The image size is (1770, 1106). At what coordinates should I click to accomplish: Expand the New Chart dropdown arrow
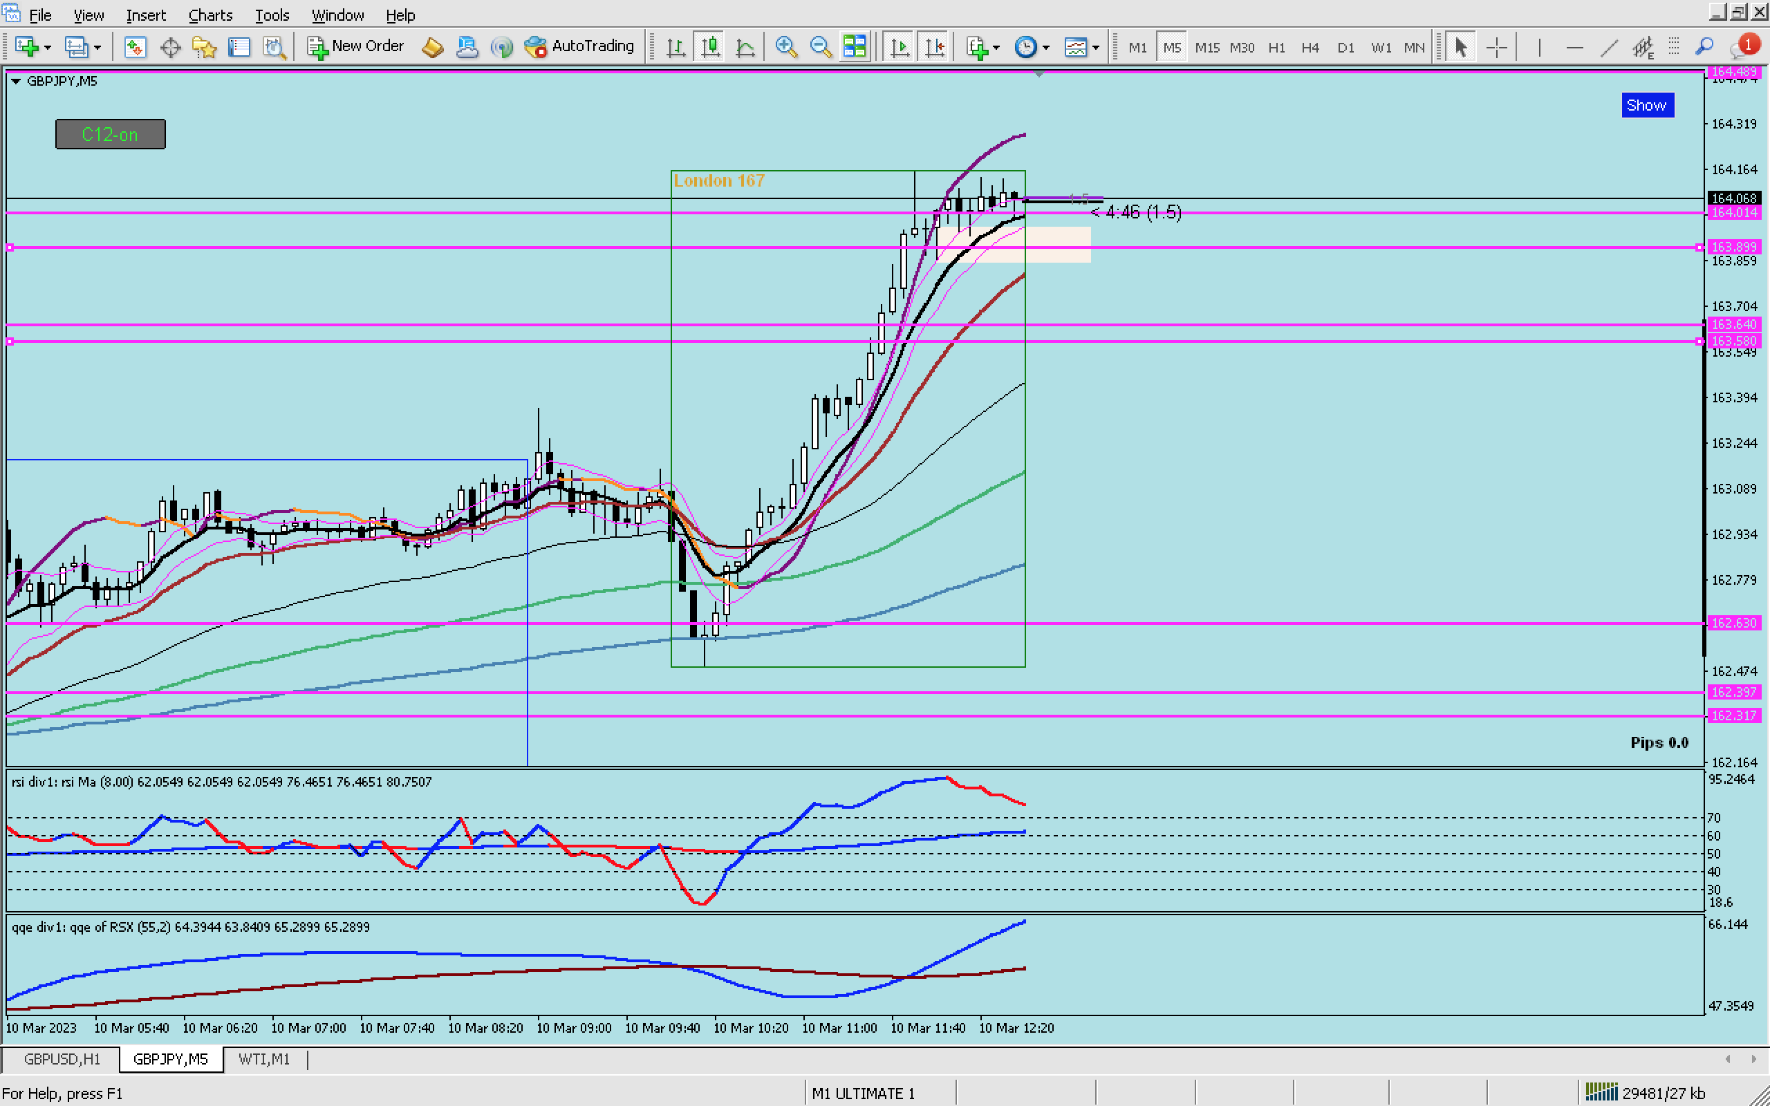click(x=48, y=48)
